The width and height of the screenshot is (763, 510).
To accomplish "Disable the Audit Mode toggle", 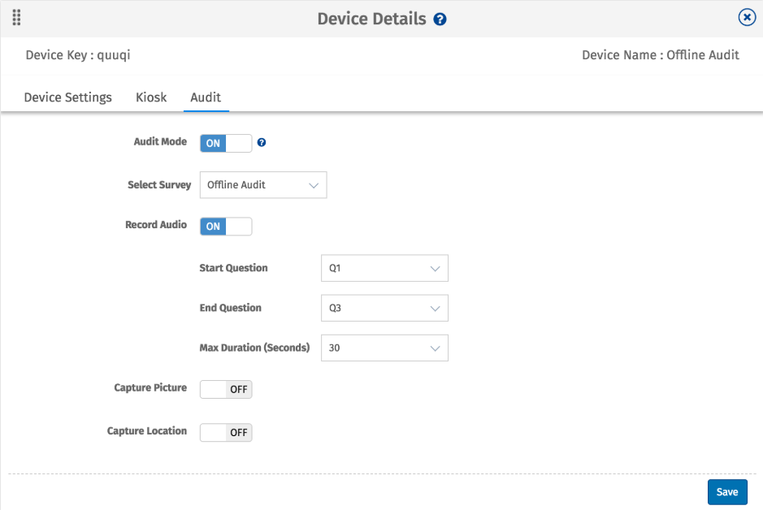I will coord(225,142).
